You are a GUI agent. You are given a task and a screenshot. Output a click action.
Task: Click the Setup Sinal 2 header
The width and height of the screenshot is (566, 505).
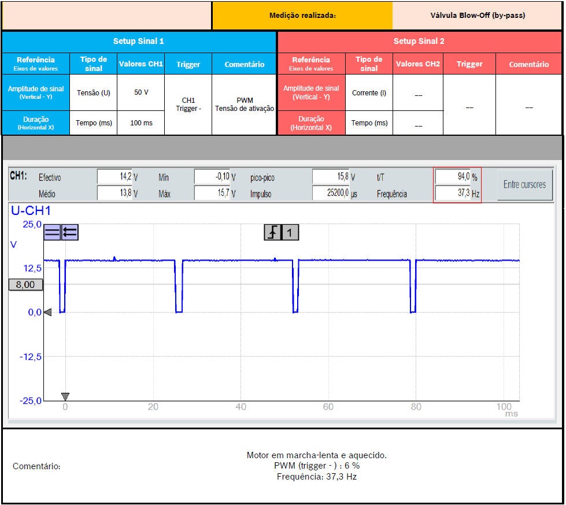pyautogui.click(x=419, y=42)
